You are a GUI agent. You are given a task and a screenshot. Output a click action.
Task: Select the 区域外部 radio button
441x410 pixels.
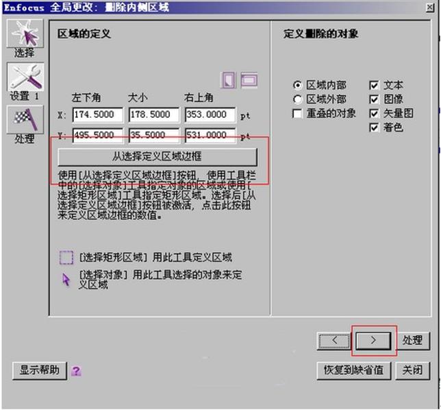point(297,99)
